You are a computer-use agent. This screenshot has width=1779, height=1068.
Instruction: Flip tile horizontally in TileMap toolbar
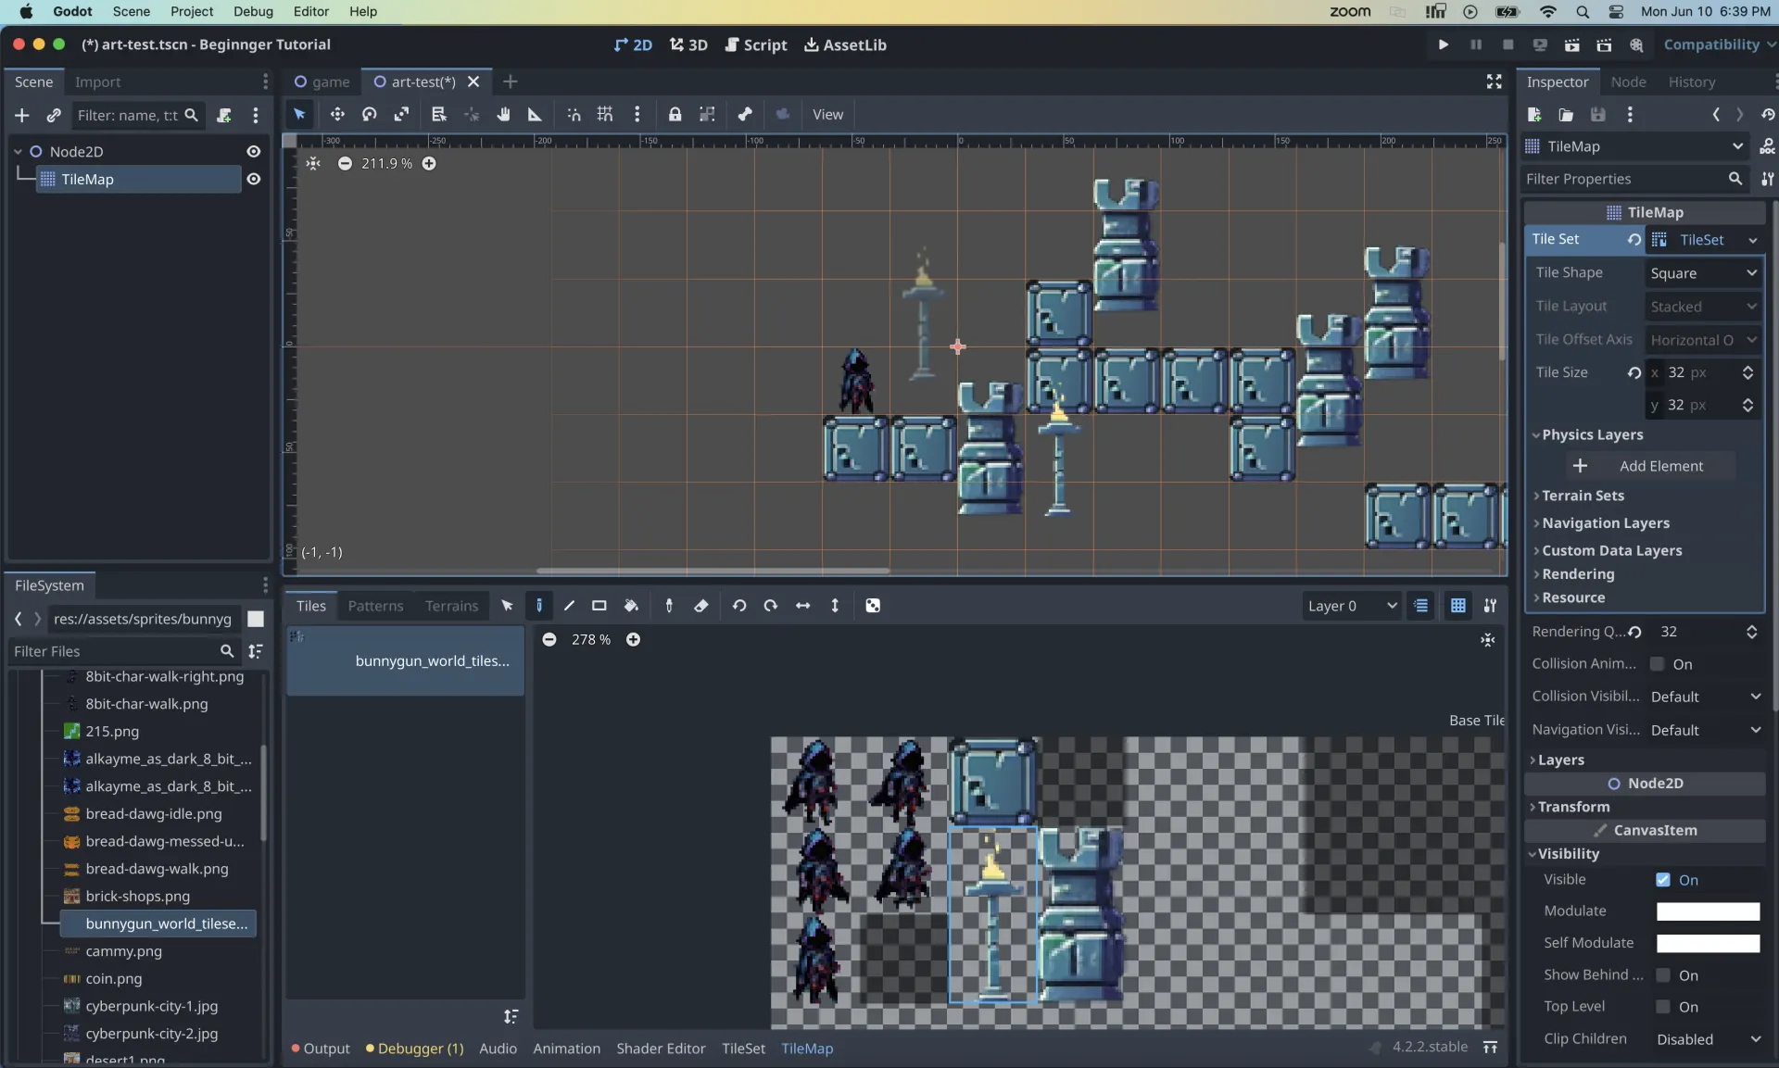(x=803, y=606)
